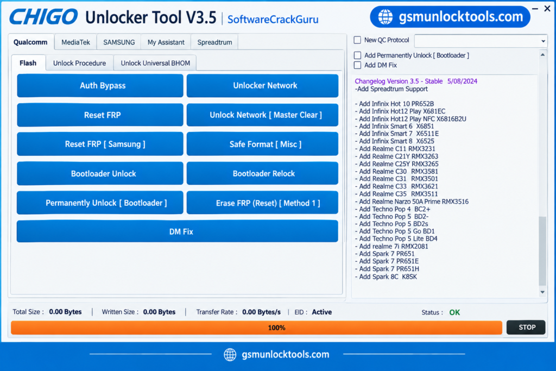Select the "Add Realme C11 RMX3231" line
This screenshot has width=556, height=371.
pos(395,149)
